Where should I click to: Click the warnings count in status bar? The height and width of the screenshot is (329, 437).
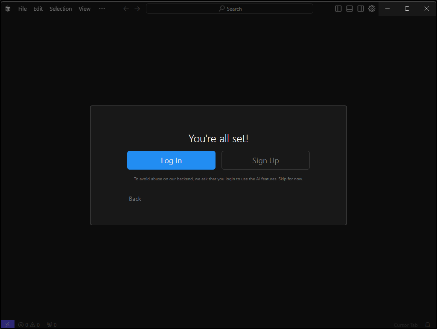coord(35,325)
